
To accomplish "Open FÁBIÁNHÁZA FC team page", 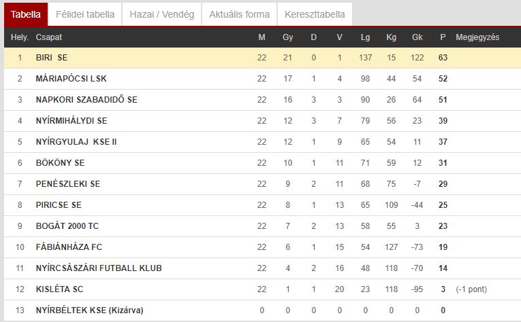I will [x=69, y=247].
